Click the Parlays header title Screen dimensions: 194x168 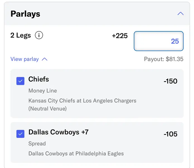point(25,14)
